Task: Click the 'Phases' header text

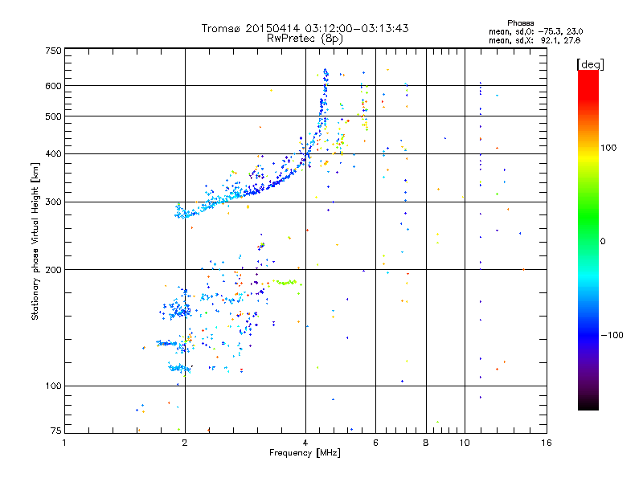Action: tap(520, 23)
